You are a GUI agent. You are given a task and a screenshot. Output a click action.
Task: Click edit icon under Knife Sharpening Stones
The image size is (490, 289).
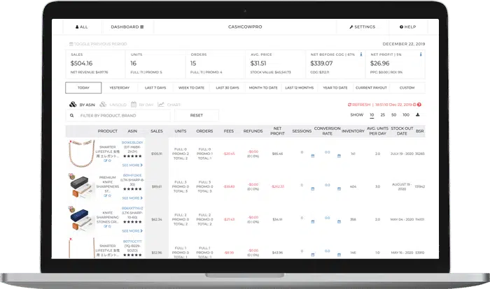(105, 226)
